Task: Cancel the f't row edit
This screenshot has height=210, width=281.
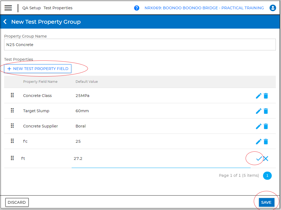Action: [266, 159]
